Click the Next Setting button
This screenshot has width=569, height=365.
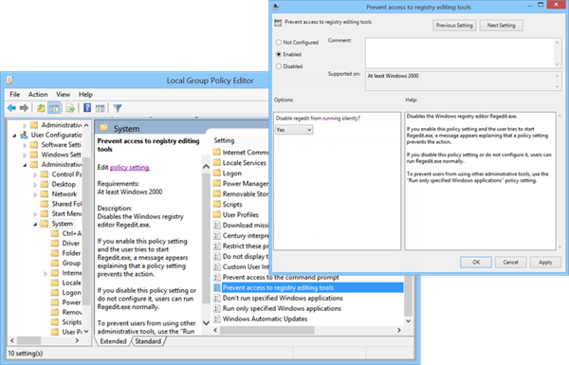click(x=501, y=26)
